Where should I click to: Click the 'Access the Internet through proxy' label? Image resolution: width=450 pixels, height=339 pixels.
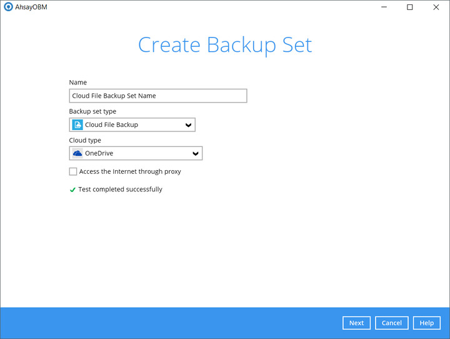pyautogui.click(x=130, y=171)
